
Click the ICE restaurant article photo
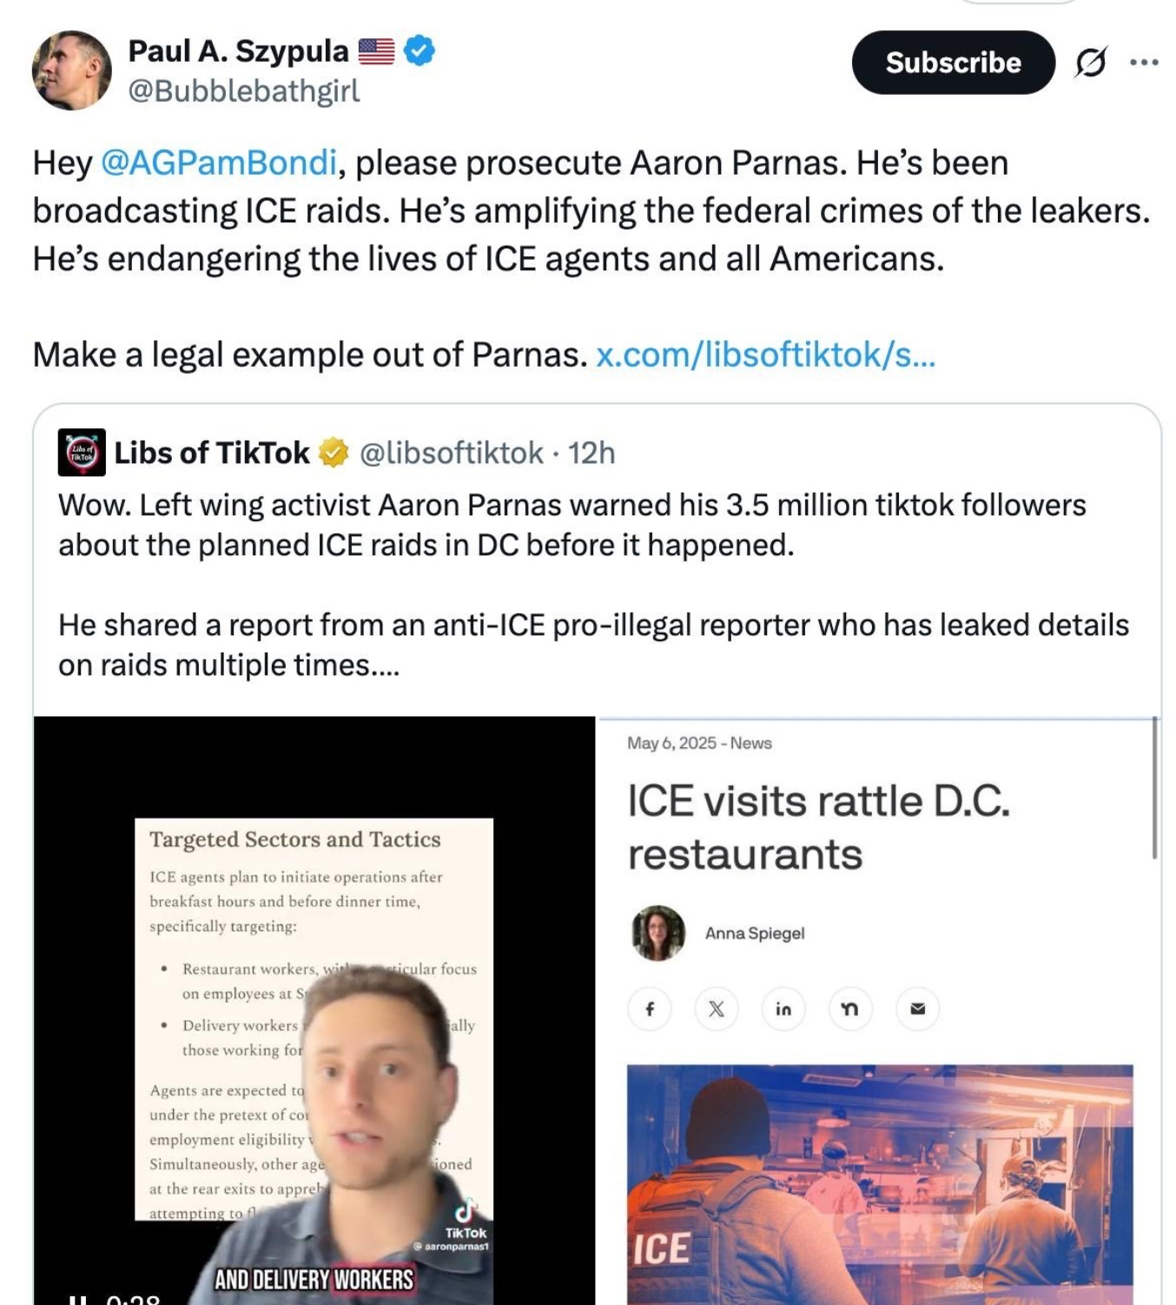[x=880, y=1184]
